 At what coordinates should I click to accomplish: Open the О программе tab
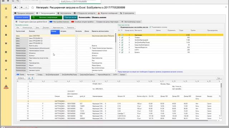(127, 13)
